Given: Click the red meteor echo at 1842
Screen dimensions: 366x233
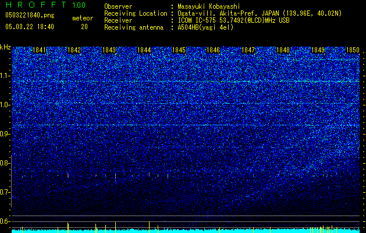Looking at the screenshot, I should [x=68, y=175].
